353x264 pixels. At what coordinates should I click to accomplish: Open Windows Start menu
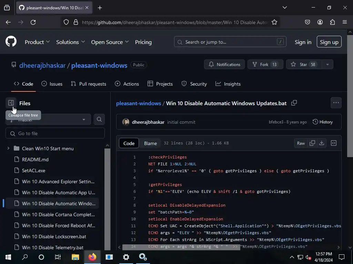8,257
